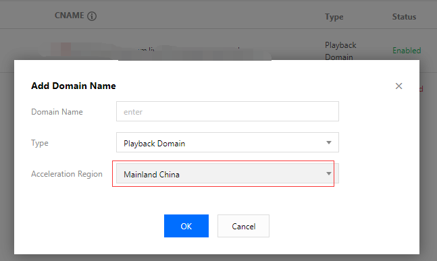Click the Domain Name field label
The width and height of the screenshot is (437, 261).
coord(57,112)
